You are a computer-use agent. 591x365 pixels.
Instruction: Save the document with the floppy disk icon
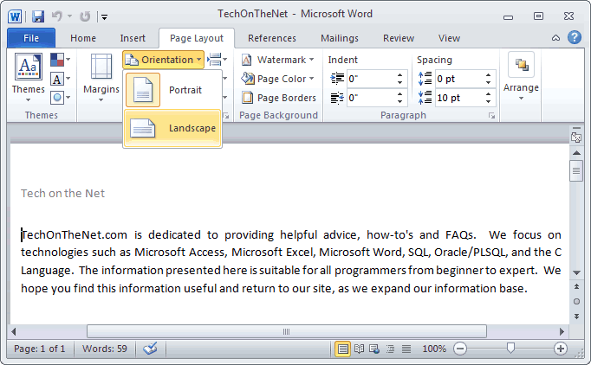coord(38,16)
